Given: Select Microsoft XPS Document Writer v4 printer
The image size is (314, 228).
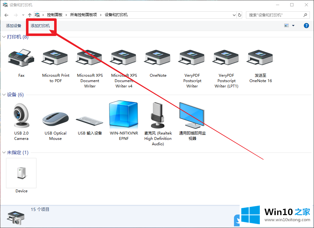Looking at the screenshot, I should click(124, 58).
